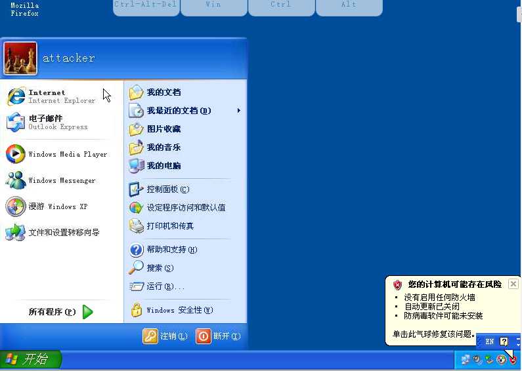The height and width of the screenshot is (371, 522).
Task: Open Windows 安全性 entry
Action: coord(185,310)
